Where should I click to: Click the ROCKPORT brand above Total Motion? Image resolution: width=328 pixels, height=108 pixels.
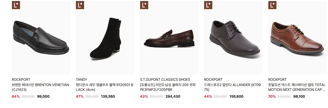[277, 79]
